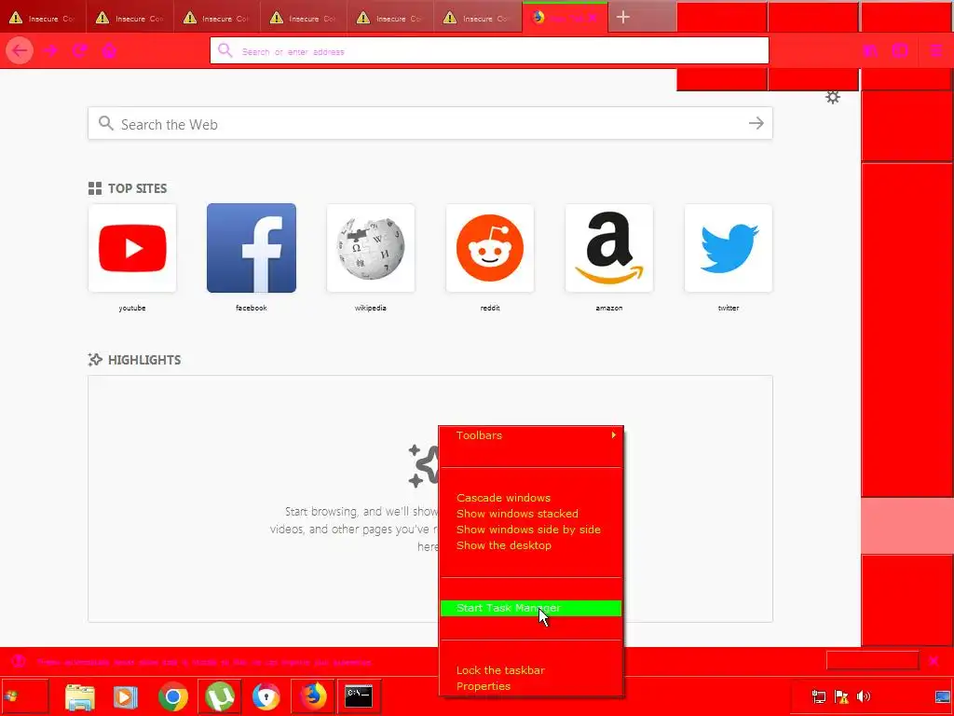Image resolution: width=954 pixels, height=716 pixels.
Task: Open the volume speaker tray icon
Action: pyautogui.click(x=864, y=696)
